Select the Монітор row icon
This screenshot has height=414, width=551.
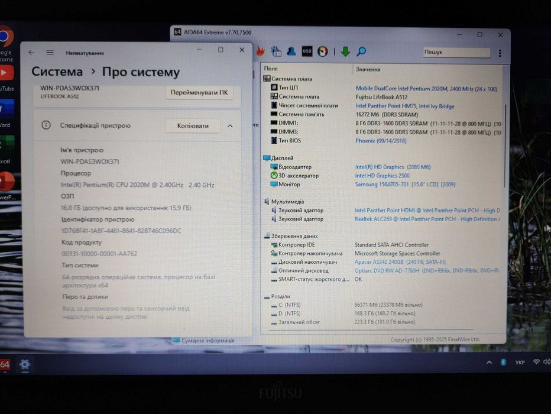274,184
